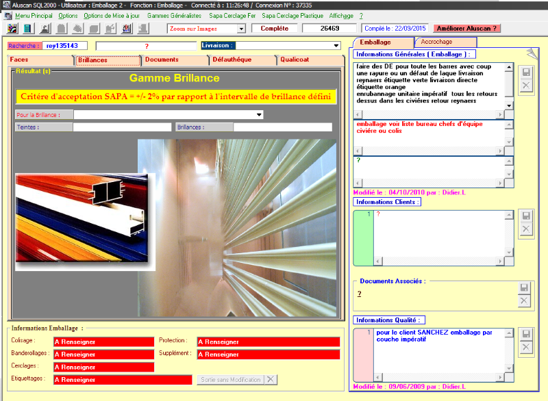548x401 pixels.
Task: Click the 'Modifié le : 04/10/2010' text
Action: tap(409, 192)
